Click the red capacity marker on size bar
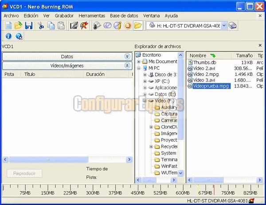Viewport: 266px width, 205px height. click(214, 190)
